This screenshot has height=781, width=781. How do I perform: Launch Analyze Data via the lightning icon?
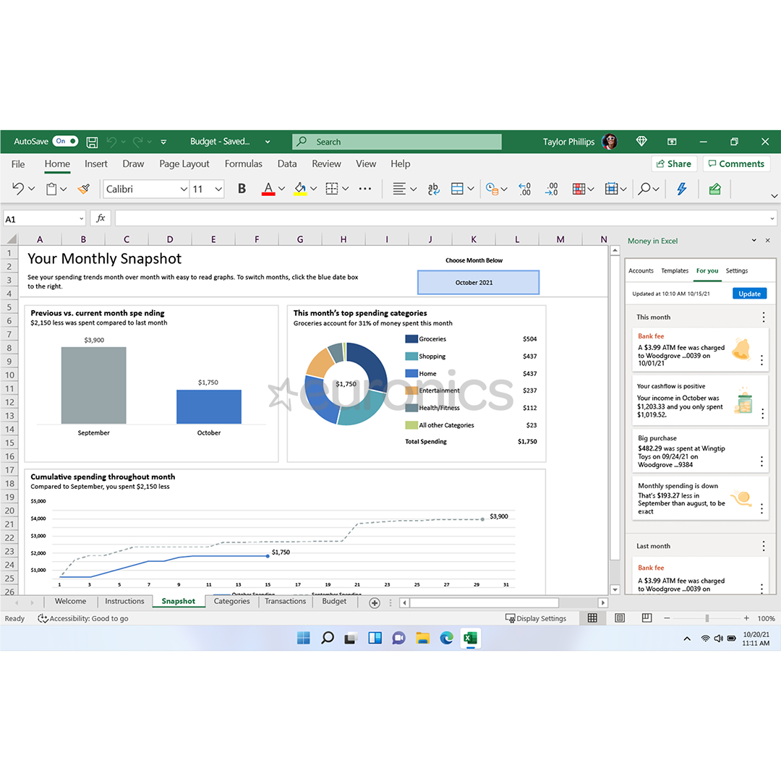point(680,189)
